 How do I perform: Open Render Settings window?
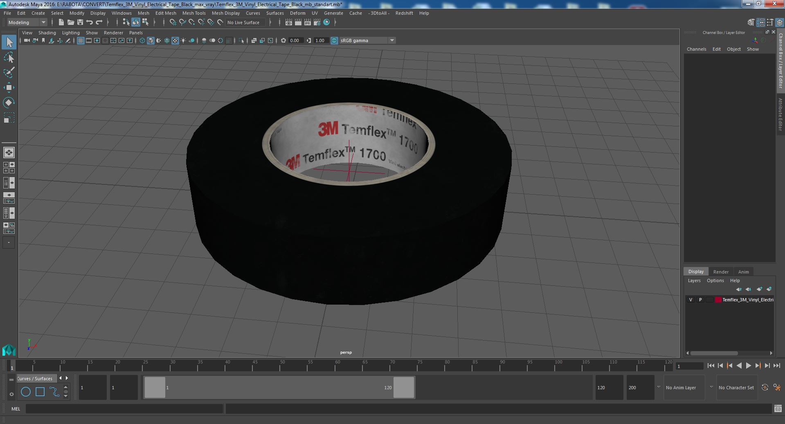click(317, 22)
